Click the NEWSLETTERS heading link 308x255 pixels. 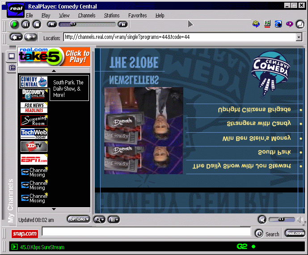(134, 79)
